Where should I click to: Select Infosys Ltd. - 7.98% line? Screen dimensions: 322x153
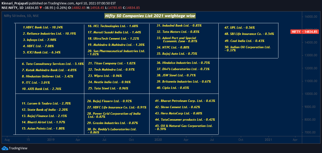[x=40, y=40]
